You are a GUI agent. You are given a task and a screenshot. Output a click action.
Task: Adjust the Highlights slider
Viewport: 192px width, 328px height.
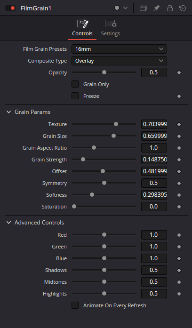pyautogui.click(x=104, y=294)
